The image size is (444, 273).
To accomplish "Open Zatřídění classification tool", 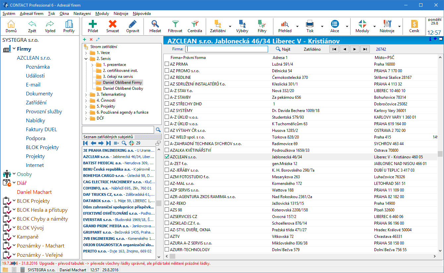I will [218, 26].
